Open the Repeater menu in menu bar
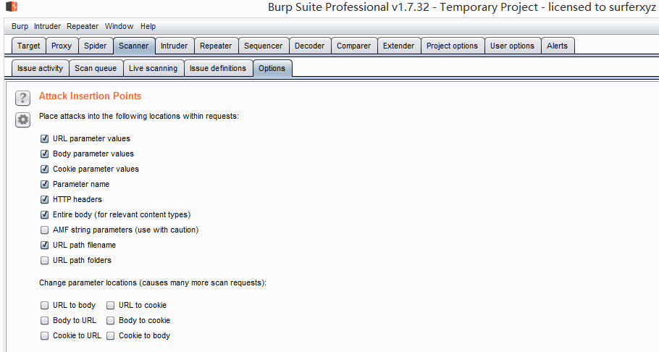The width and height of the screenshot is (659, 352). (x=83, y=26)
